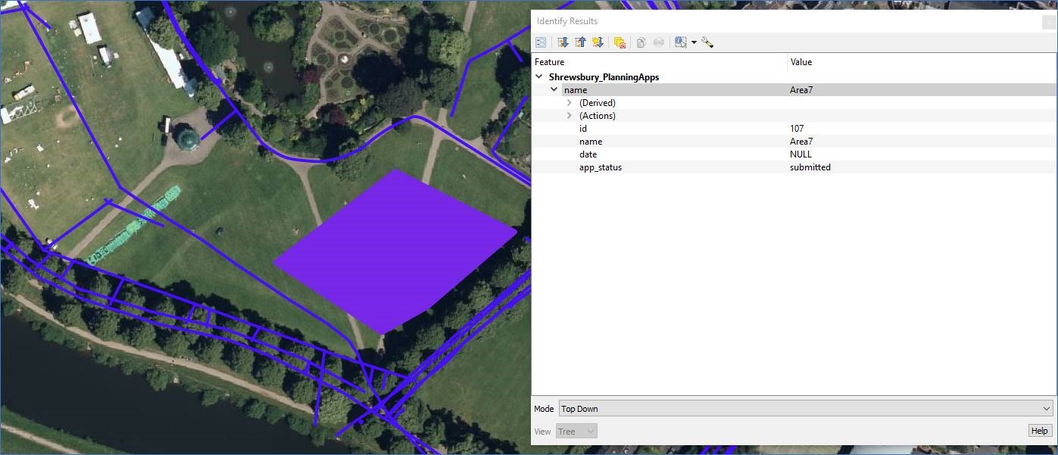Click the value 107
Screen dimensions: 1058x455
(797, 129)
